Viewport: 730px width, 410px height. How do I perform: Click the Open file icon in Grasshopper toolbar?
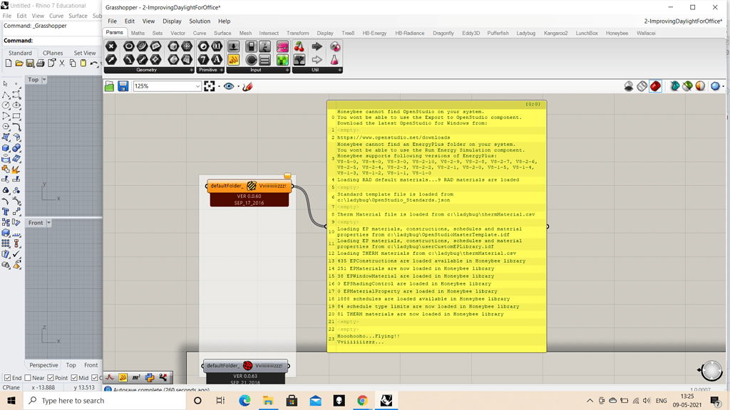pos(109,86)
